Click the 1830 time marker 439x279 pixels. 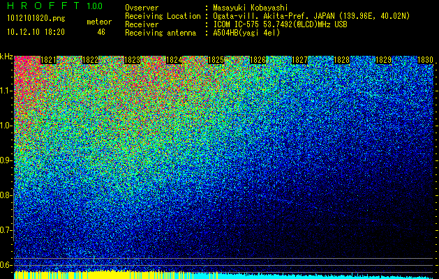click(425, 60)
